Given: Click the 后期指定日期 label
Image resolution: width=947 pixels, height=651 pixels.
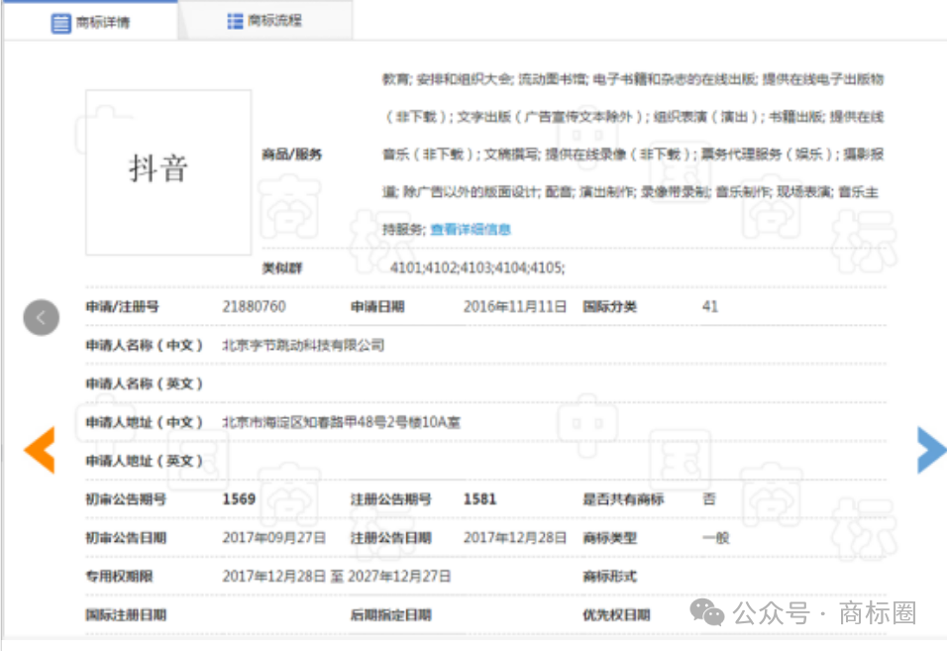Looking at the screenshot, I should [390, 614].
